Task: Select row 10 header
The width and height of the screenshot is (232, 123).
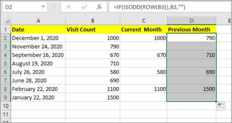Action: click(x=6, y=106)
